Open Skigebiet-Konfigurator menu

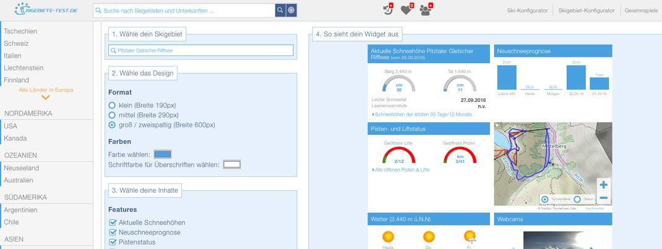(x=587, y=11)
